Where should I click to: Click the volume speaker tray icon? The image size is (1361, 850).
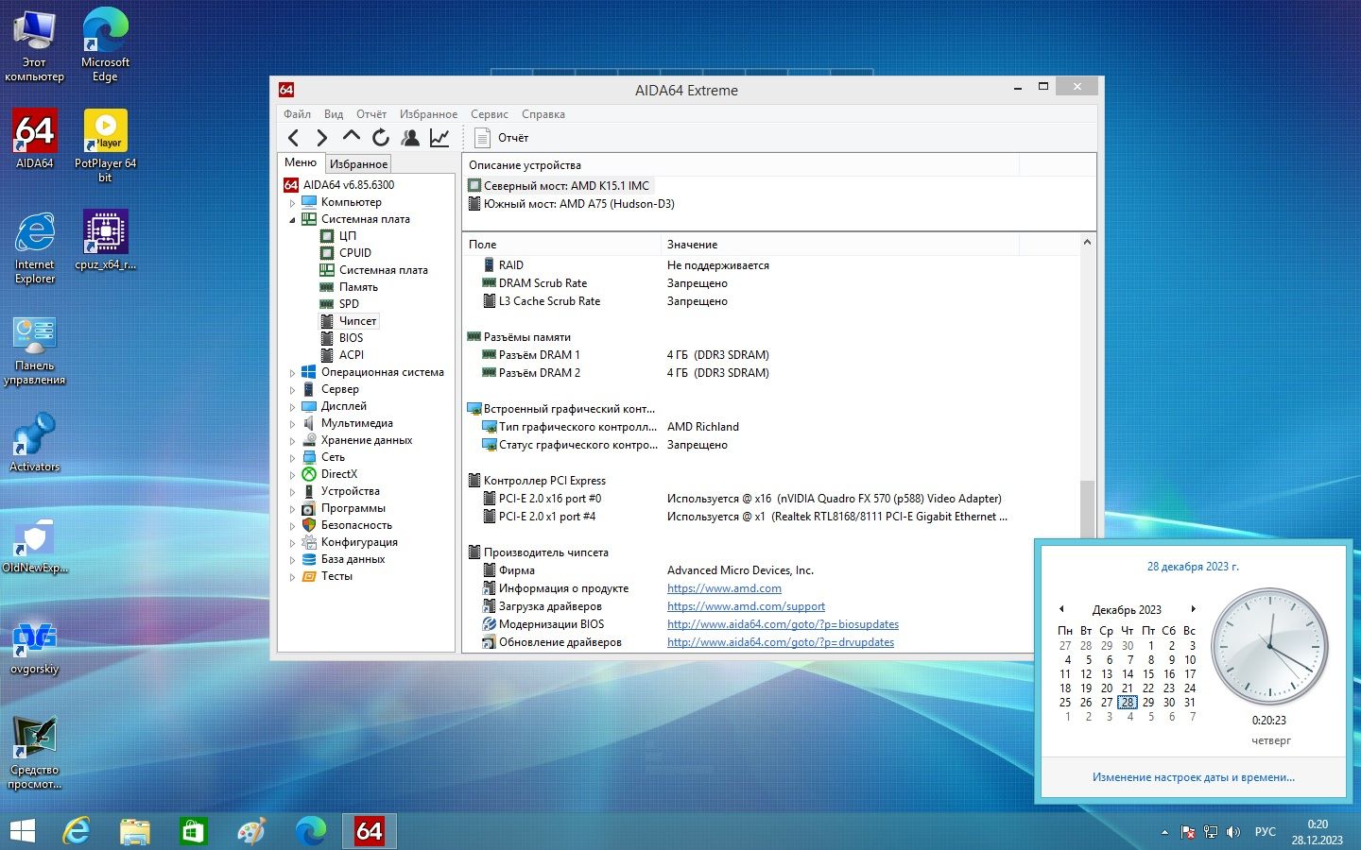1232,832
